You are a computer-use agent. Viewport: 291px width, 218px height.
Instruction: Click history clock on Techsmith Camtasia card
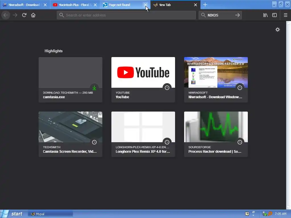94,142
